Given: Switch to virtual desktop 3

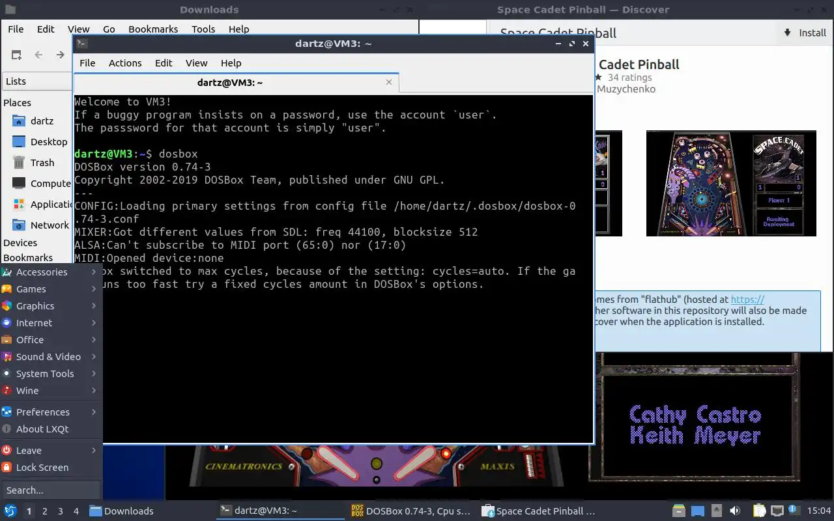Looking at the screenshot, I should pyautogui.click(x=61, y=511).
